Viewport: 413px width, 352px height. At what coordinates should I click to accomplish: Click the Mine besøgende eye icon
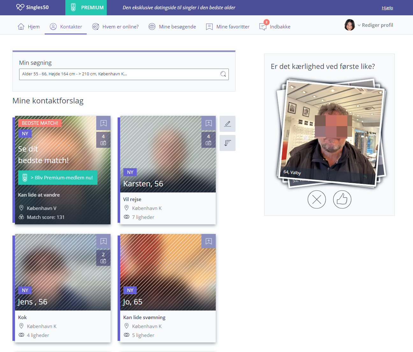(x=152, y=26)
